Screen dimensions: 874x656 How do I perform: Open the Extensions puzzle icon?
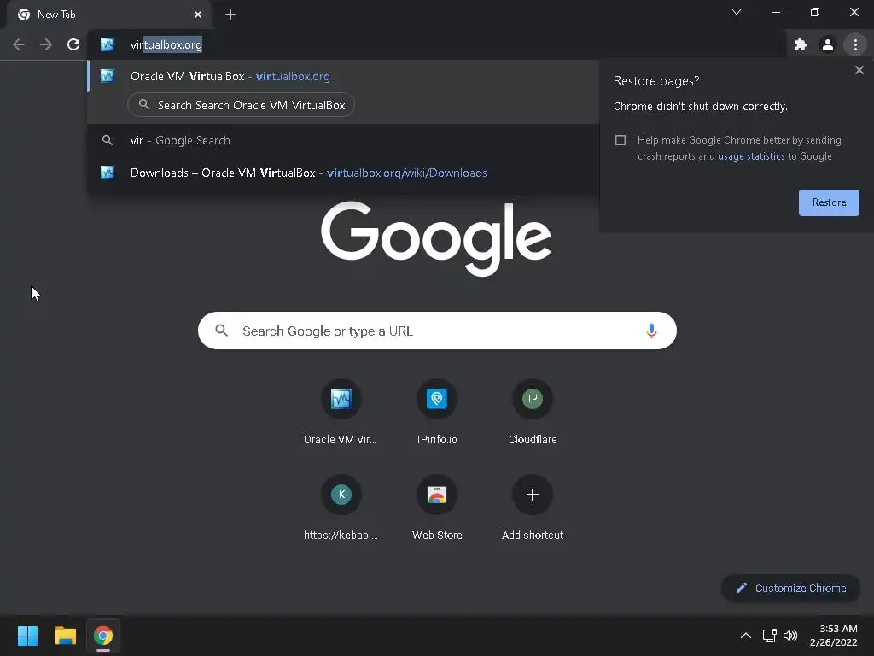point(801,44)
